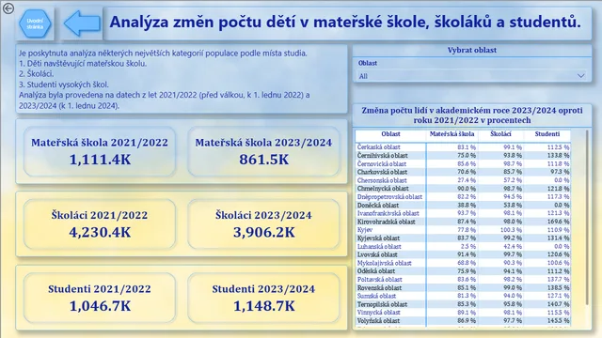Select the Vinnycká oblast row
Viewport: 602px width, 338px height.
coord(463,313)
